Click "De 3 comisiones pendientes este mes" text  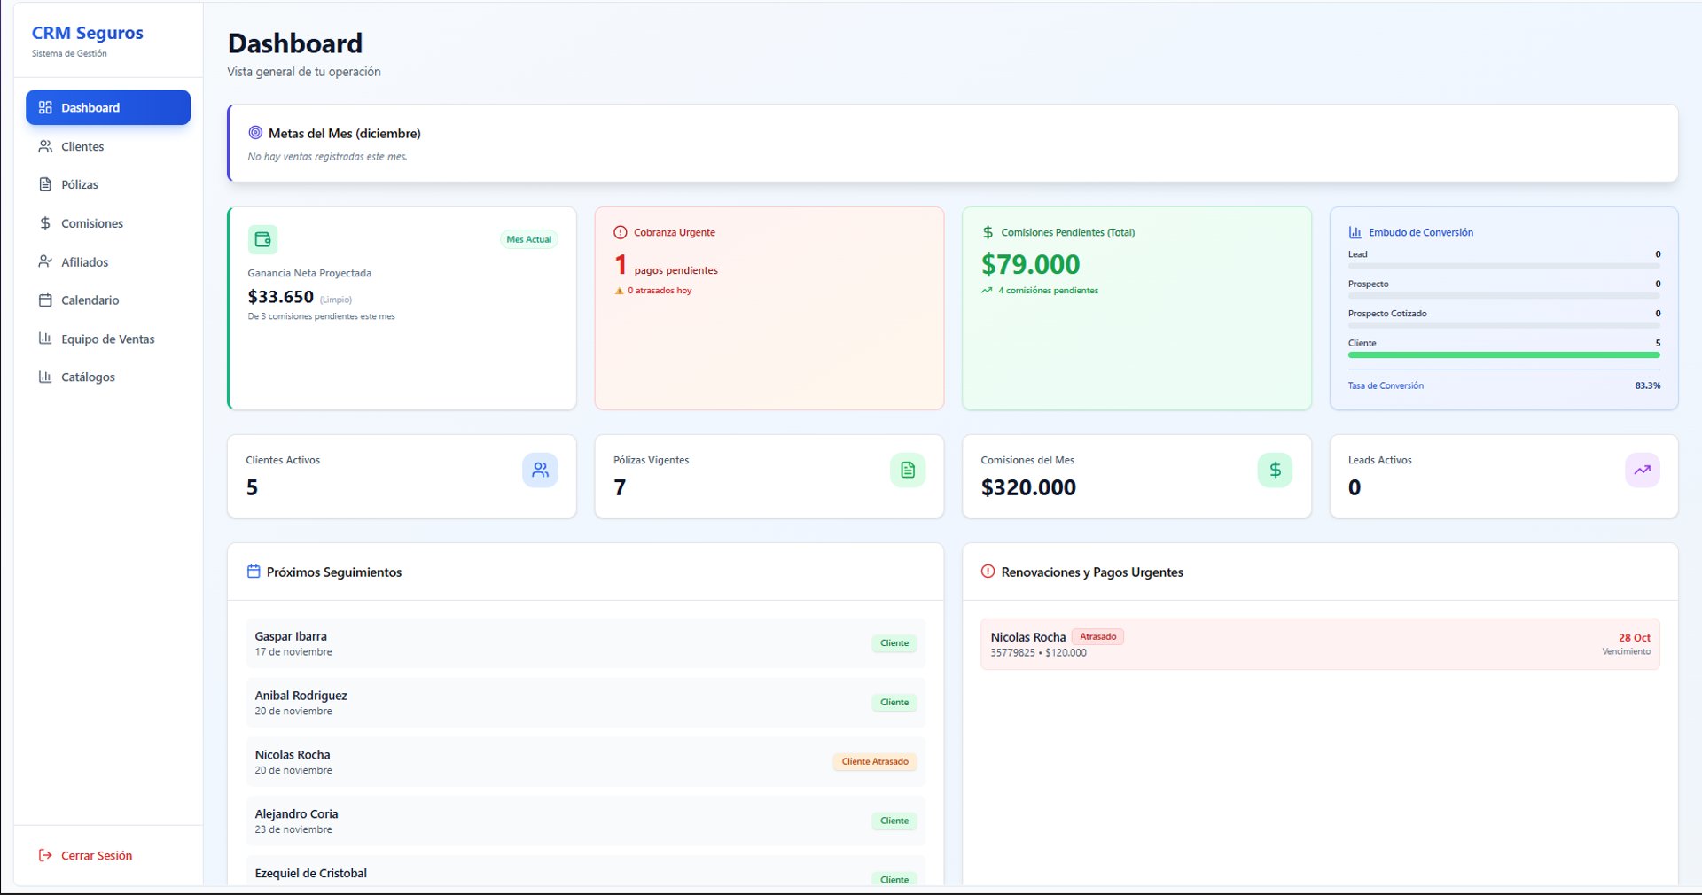[322, 316]
